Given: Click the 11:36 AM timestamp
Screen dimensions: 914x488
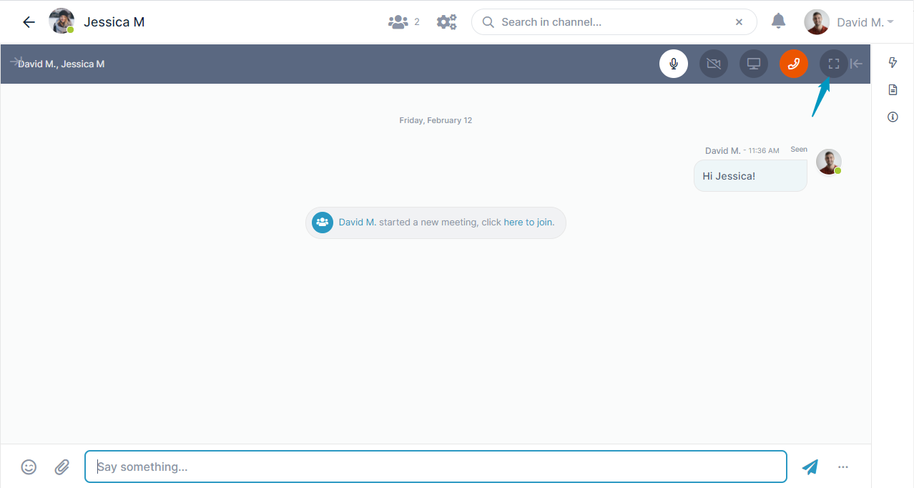Looking at the screenshot, I should tap(764, 151).
